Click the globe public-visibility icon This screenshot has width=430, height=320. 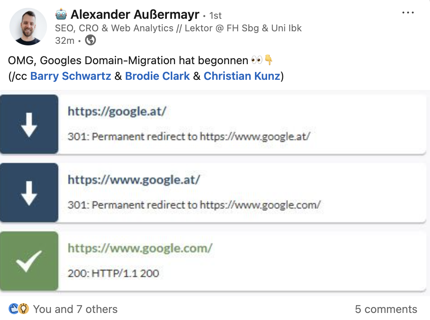coord(90,40)
